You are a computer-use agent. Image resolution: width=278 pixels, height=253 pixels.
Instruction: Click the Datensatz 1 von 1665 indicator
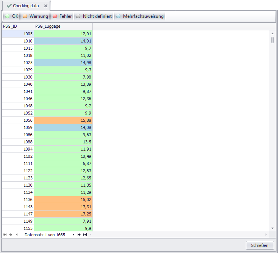click(45, 235)
